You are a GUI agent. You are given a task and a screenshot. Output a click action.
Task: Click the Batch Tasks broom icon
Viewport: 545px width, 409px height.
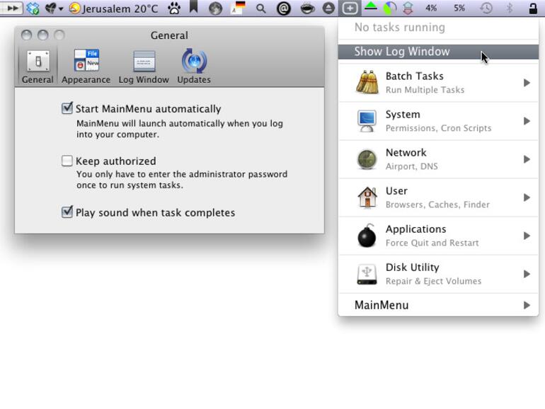(367, 82)
